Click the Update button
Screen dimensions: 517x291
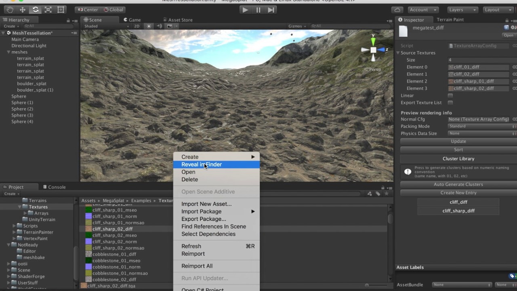click(458, 141)
